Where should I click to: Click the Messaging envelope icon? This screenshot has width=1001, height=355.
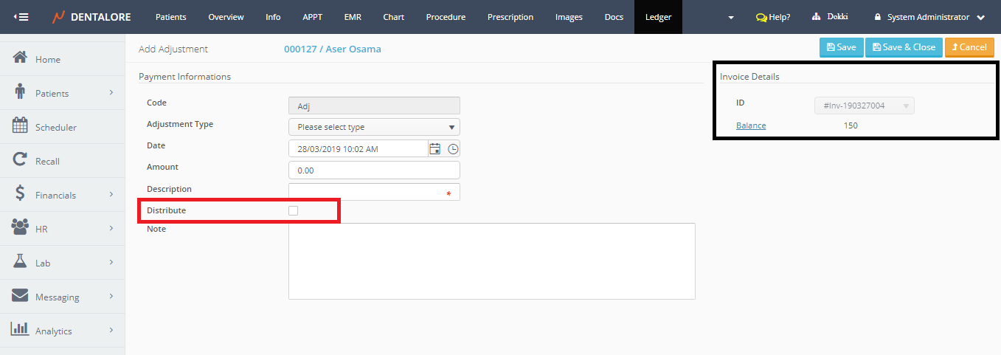pyautogui.click(x=21, y=296)
